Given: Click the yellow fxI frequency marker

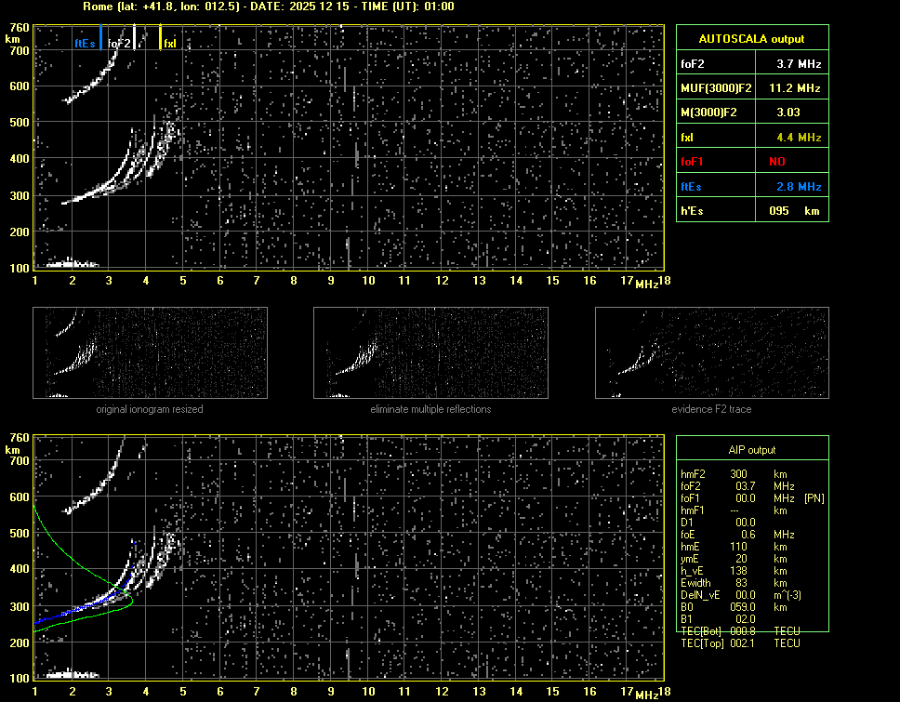Looking at the screenshot, I should (x=161, y=37).
